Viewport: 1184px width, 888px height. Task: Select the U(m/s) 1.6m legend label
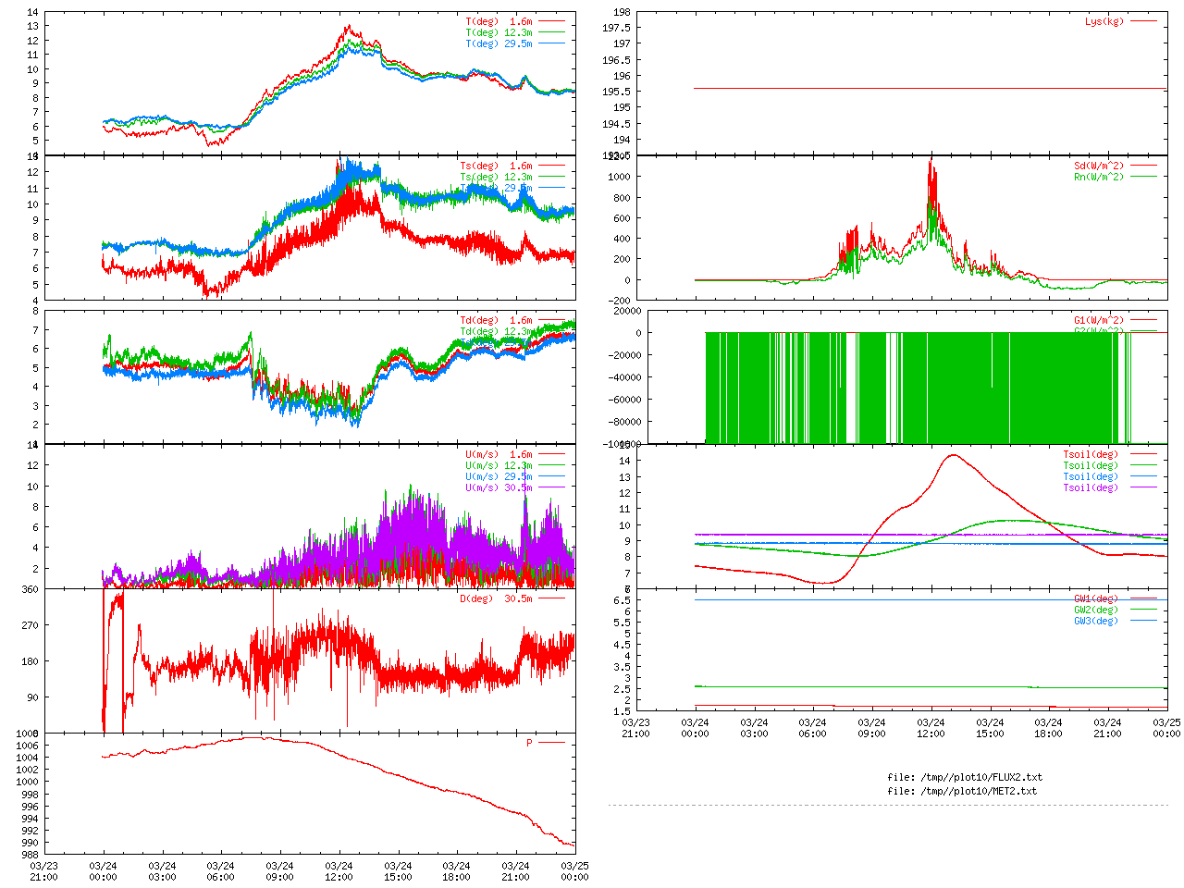[499, 454]
